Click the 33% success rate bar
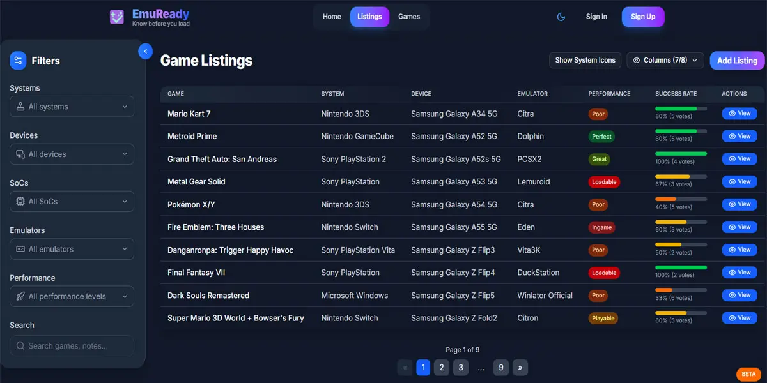767x383 pixels. click(681, 290)
